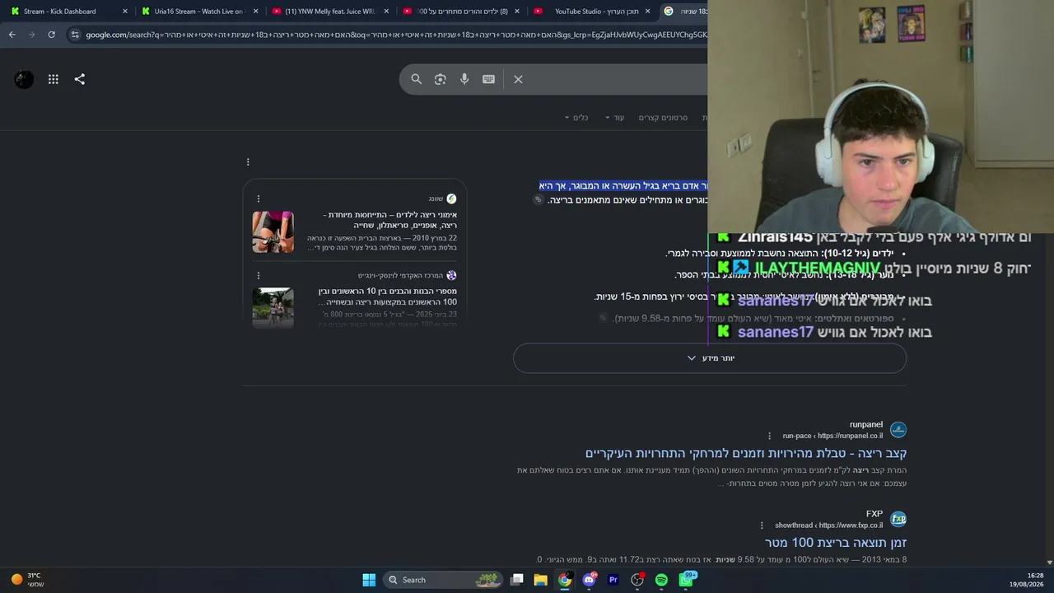Open Premiere Pro from the taskbar
The image size is (1054, 593).
pos(613,580)
